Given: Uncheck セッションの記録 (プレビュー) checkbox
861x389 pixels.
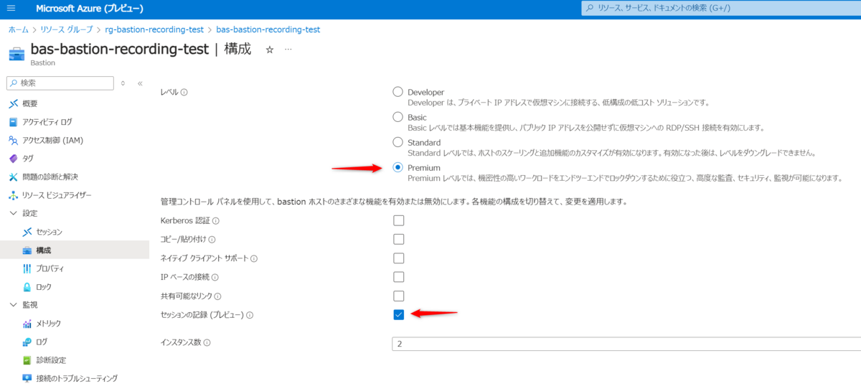Looking at the screenshot, I should tap(399, 314).
